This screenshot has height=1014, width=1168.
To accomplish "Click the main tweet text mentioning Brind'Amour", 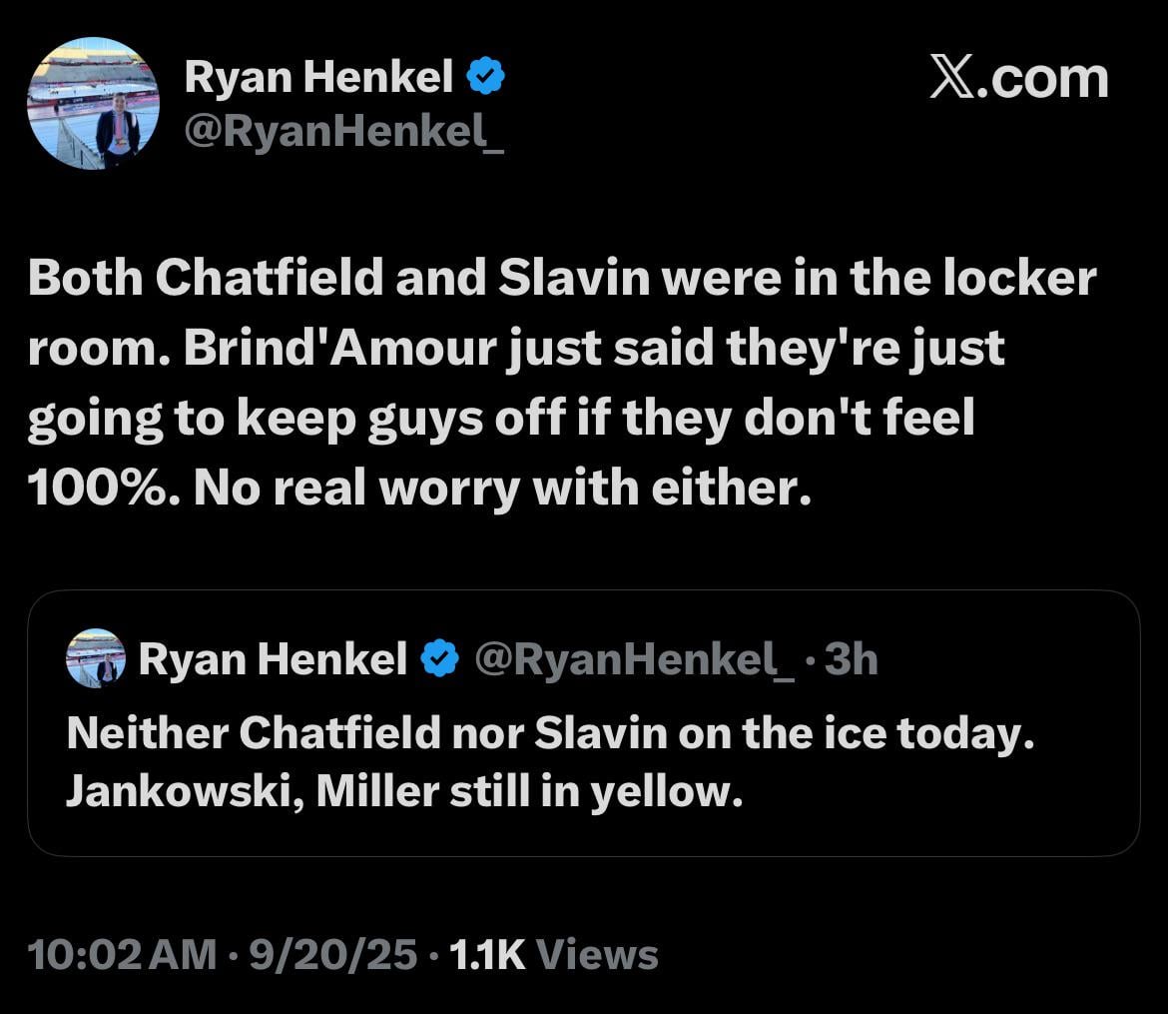I will (564, 380).
